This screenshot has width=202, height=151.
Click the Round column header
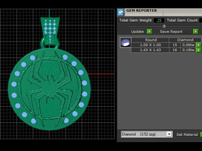tap(150, 40)
